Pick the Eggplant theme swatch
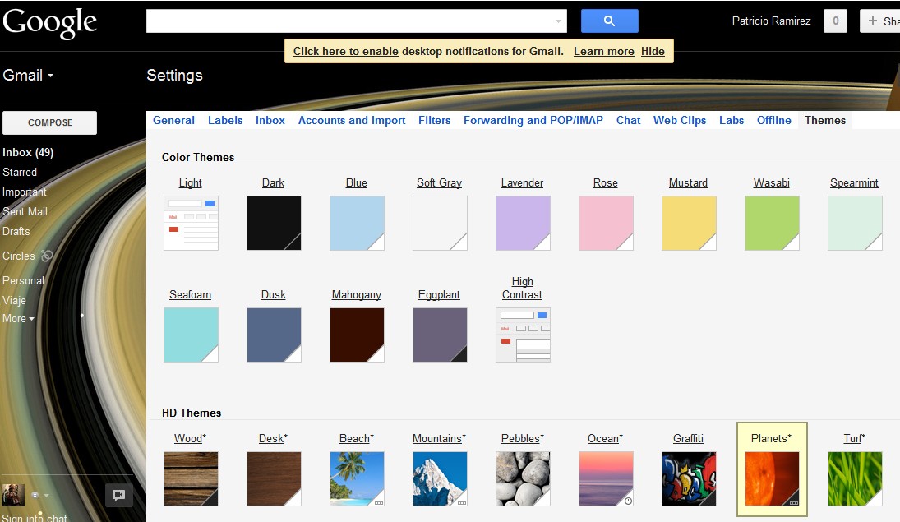 [440, 335]
